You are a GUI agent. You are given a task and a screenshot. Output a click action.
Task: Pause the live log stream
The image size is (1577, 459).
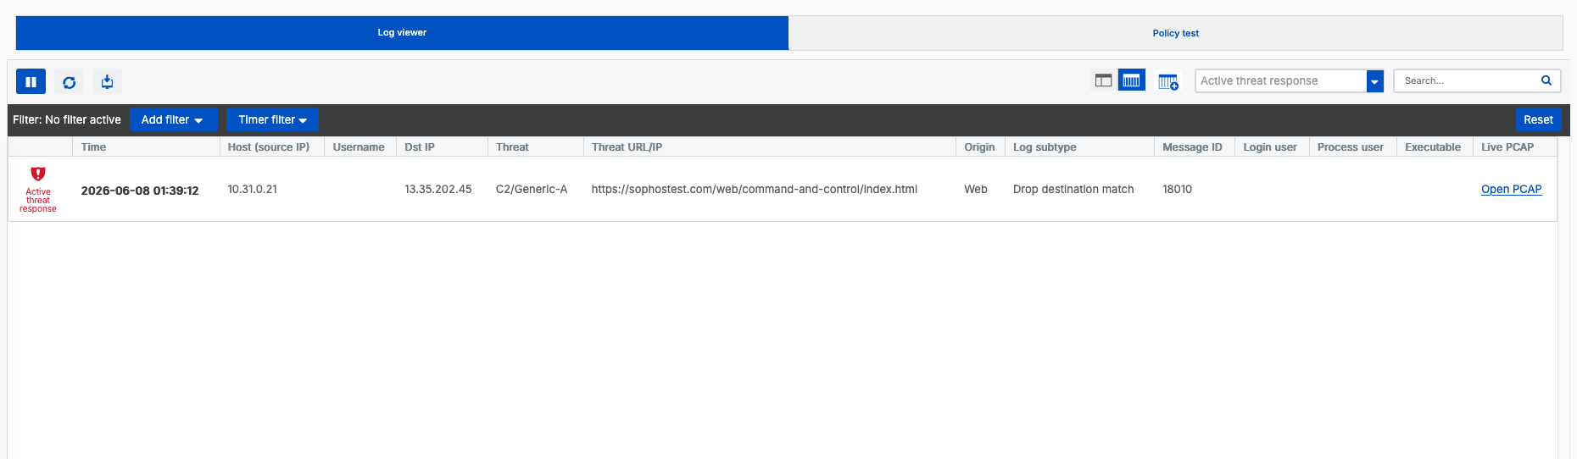click(x=31, y=82)
